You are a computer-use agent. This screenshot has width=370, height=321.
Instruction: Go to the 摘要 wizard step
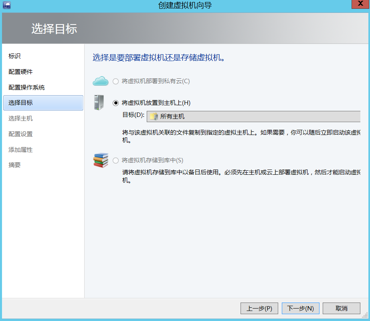[x=14, y=165]
